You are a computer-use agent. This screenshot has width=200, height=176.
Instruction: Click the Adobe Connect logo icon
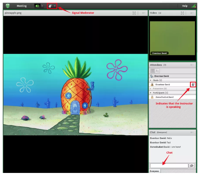pyautogui.click(x=7, y=6)
